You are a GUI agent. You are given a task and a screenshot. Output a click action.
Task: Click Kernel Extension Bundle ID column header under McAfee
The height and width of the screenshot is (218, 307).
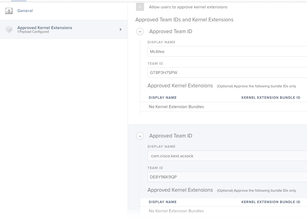coord(271,98)
